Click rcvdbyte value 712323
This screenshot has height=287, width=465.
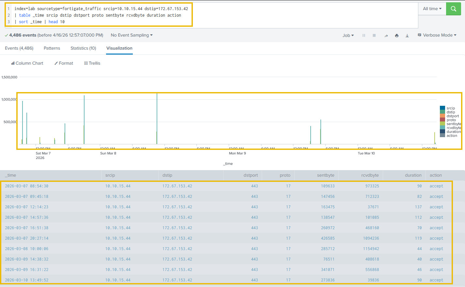tap(372, 197)
